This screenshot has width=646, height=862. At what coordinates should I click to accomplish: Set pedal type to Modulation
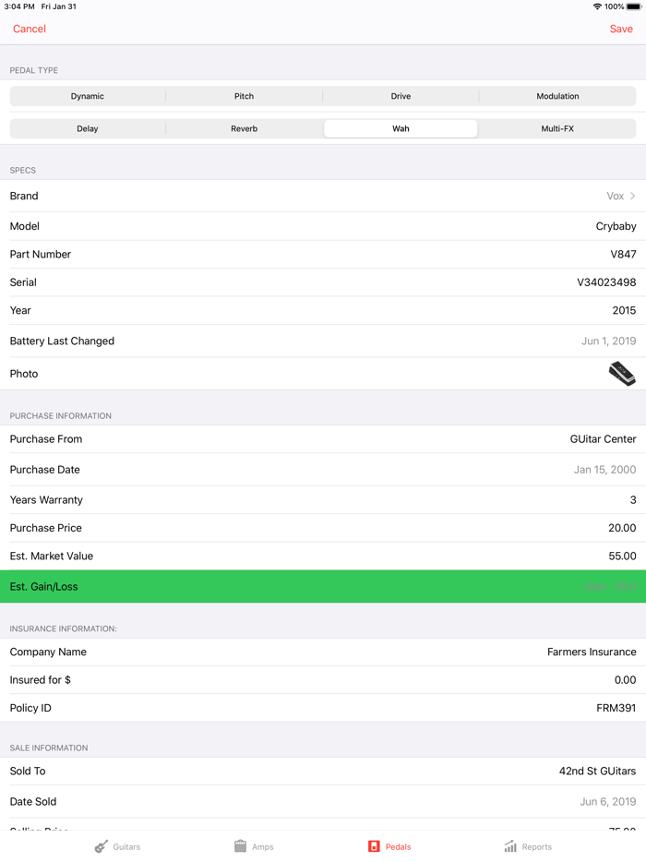click(x=557, y=96)
